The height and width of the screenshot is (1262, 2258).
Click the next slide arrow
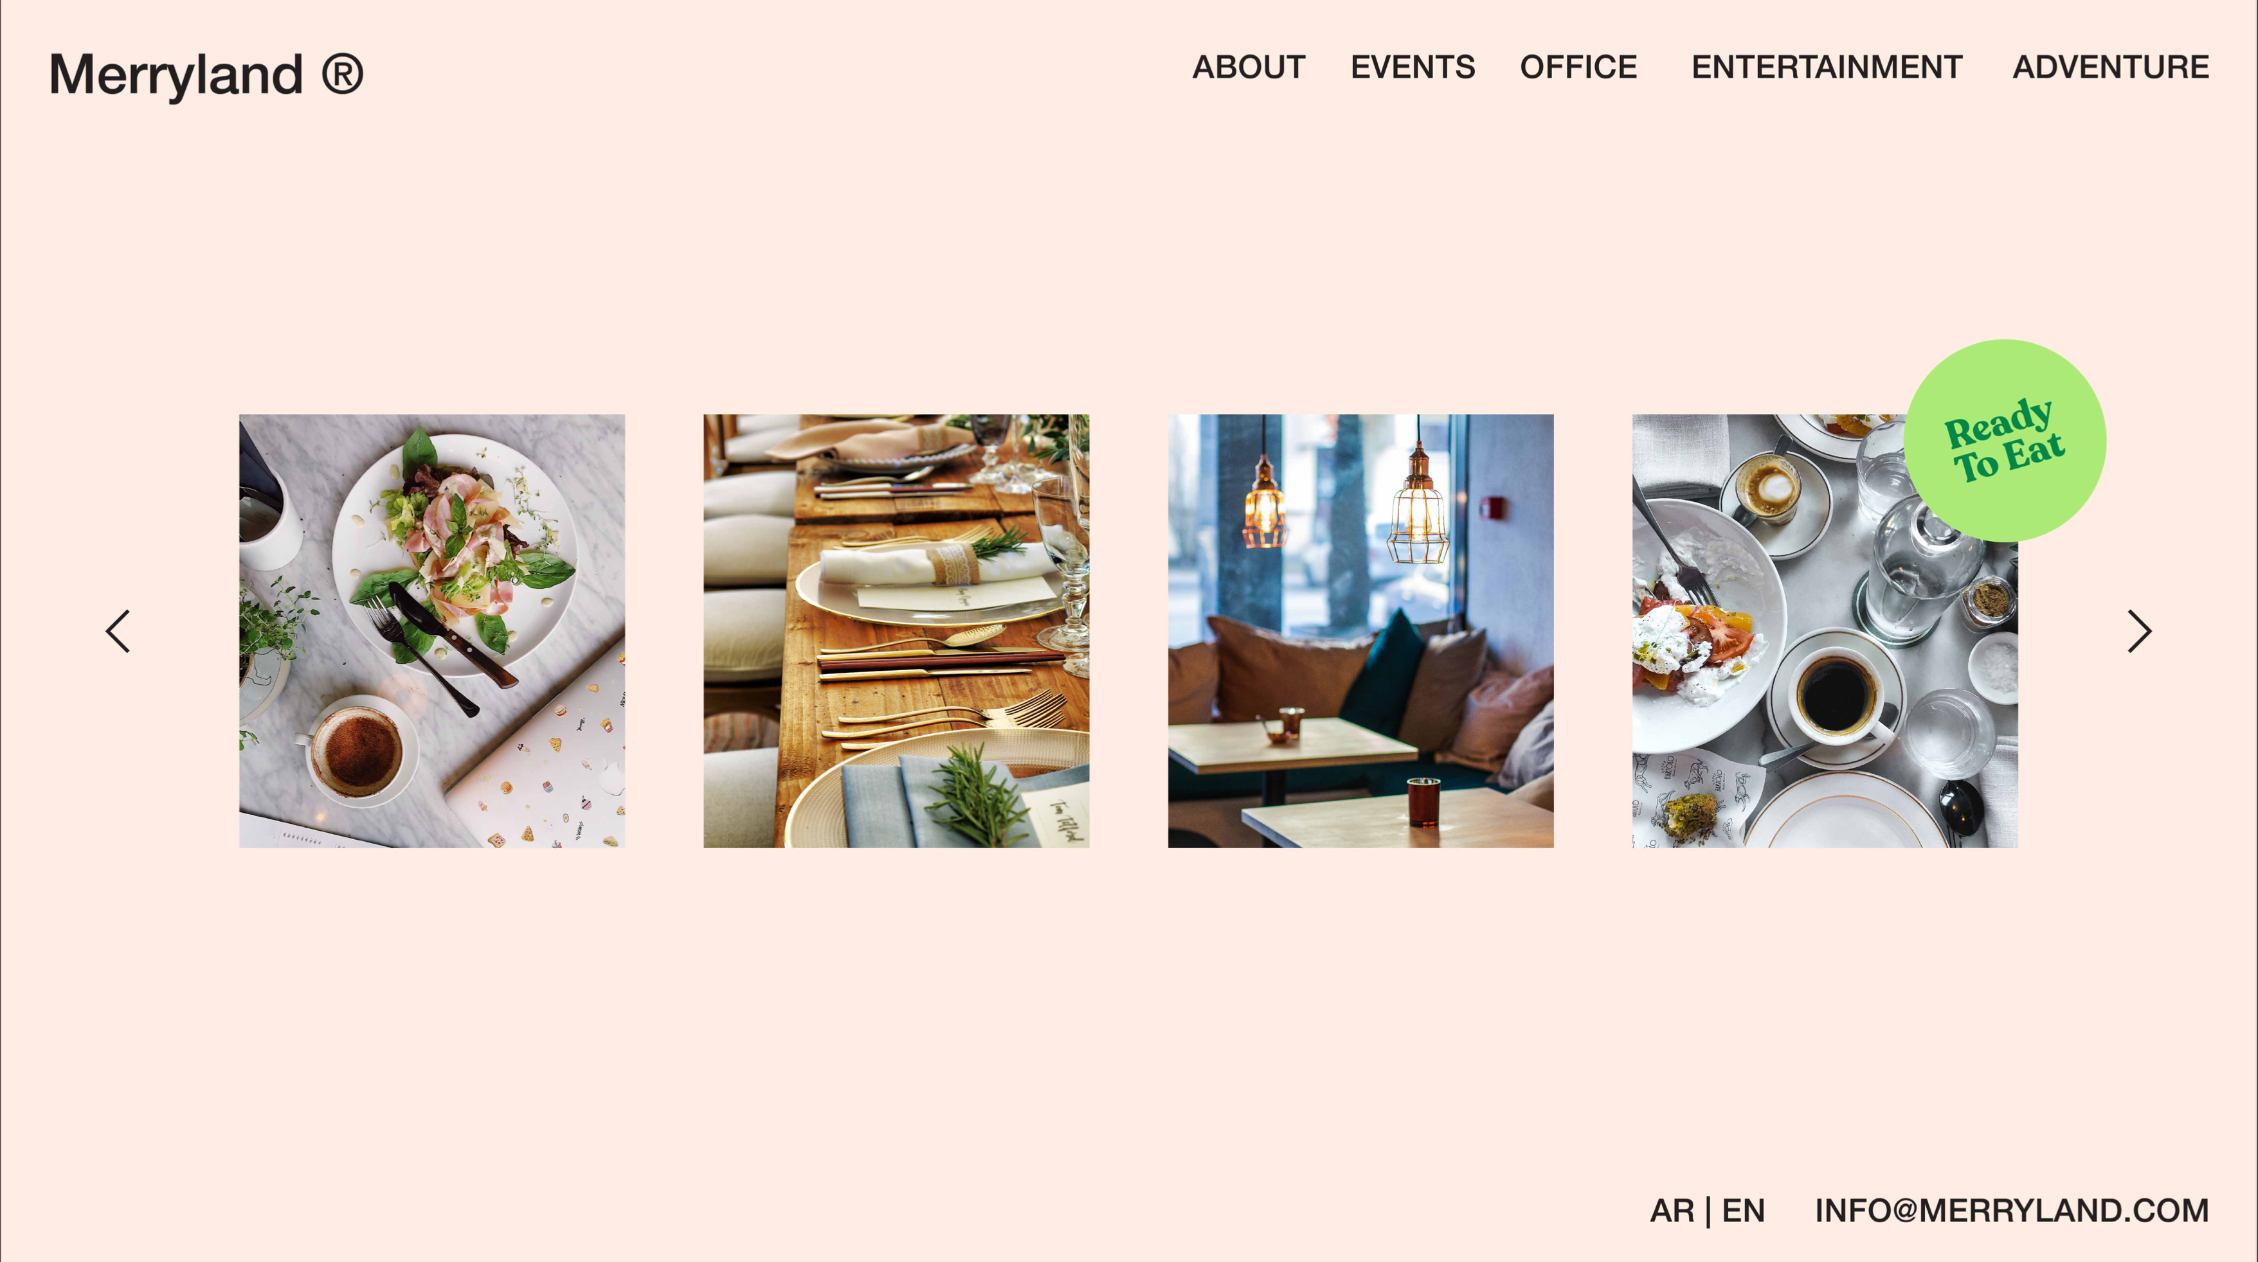click(x=2140, y=632)
